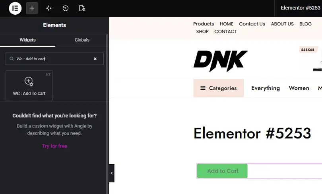
Task: Click the 555X68 banner label
Action: click(308, 50)
